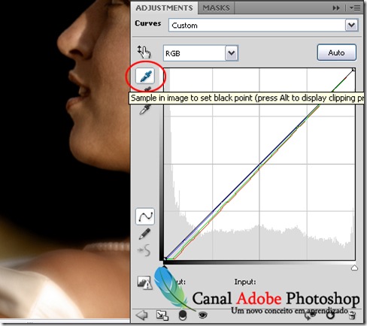Click the Auto button
The width and height of the screenshot is (367, 326).
336,53
